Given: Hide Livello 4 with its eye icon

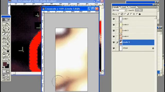Looking at the screenshot, I should coord(114,37).
